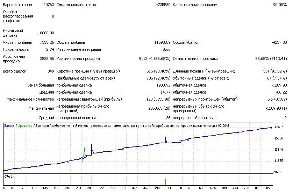300x192 pixels.
Task: Click the total trades value 849
Action: point(51,71)
